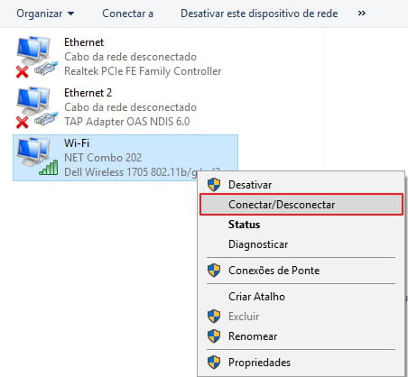Open the Organizar dropdown menu

45,14
